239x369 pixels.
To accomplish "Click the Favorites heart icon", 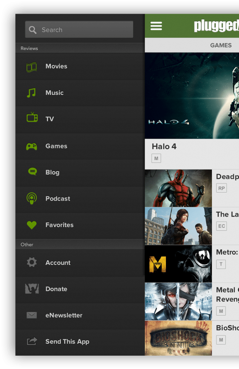I will click(x=32, y=225).
